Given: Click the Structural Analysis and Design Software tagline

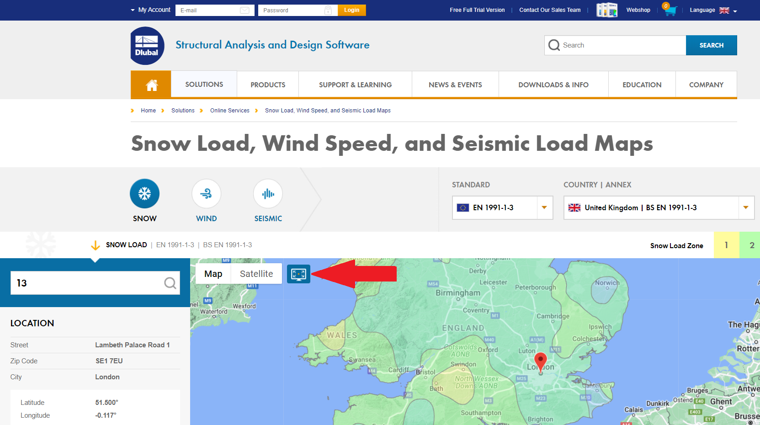Looking at the screenshot, I should click(272, 45).
